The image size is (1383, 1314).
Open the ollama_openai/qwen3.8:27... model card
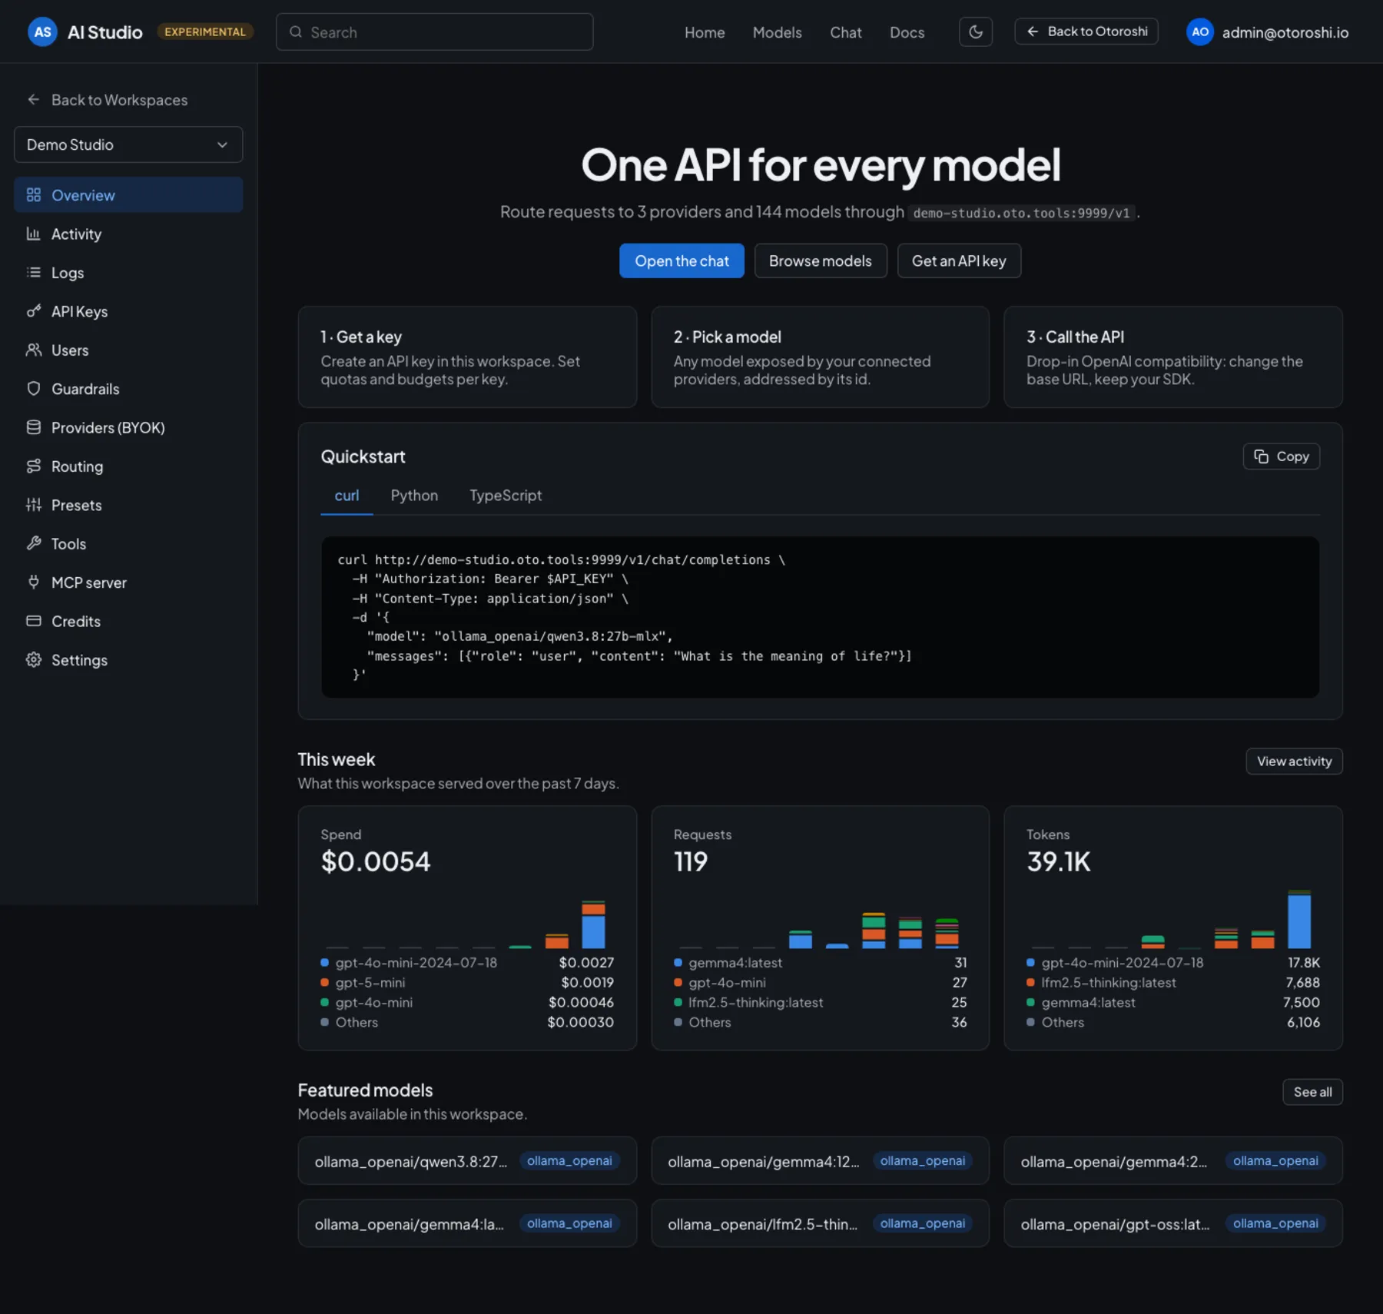pos(467,1160)
